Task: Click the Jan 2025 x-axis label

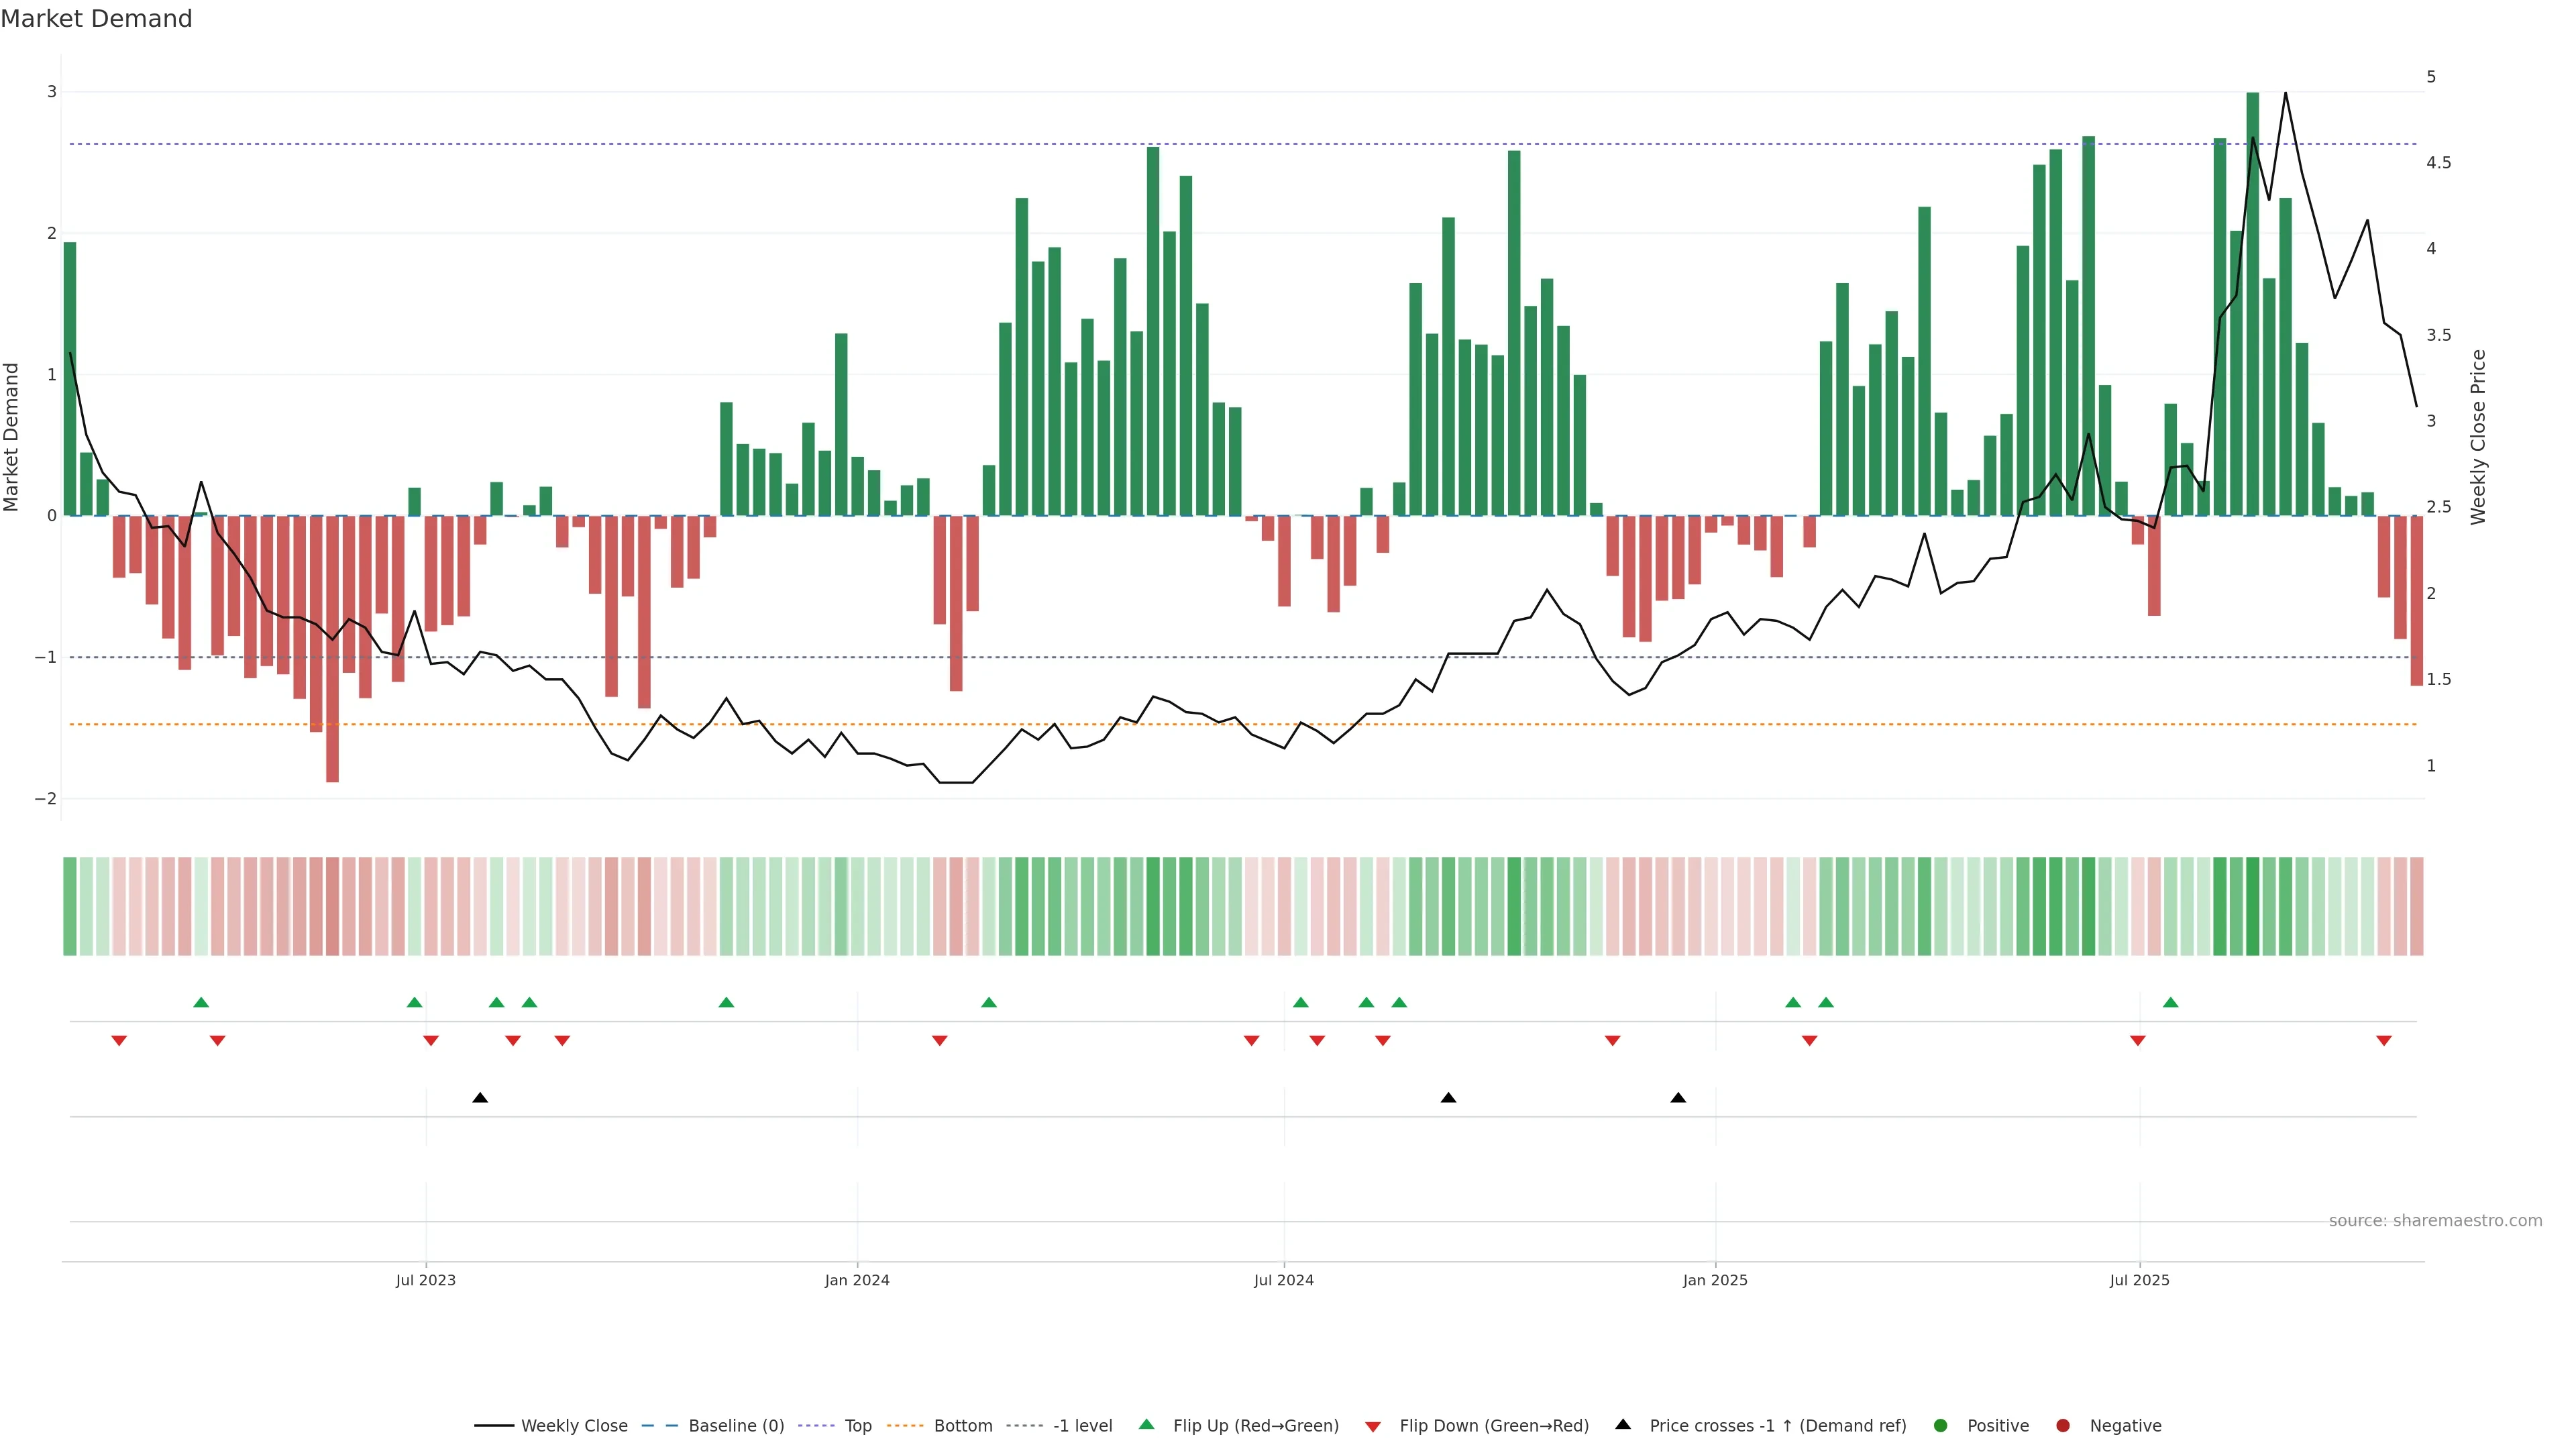Action: 1715,1280
